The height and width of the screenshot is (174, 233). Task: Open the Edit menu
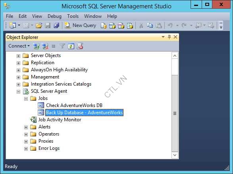pos(23,16)
